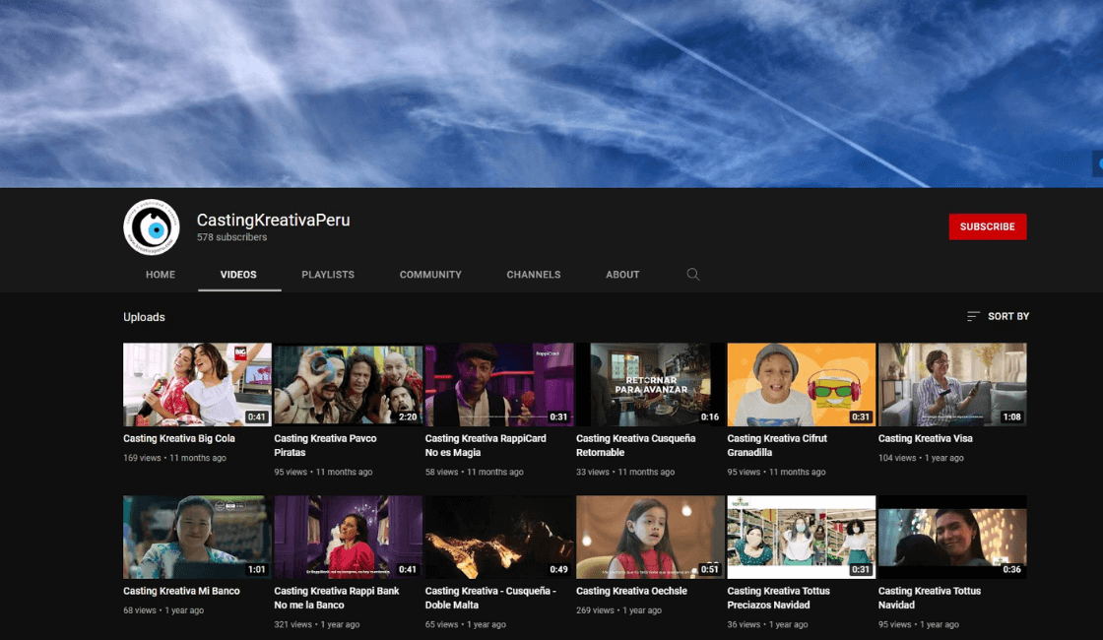Play the Cusqueña Doble Malta thumbnail
This screenshot has width=1103, height=640.
[x=498, y=537]
